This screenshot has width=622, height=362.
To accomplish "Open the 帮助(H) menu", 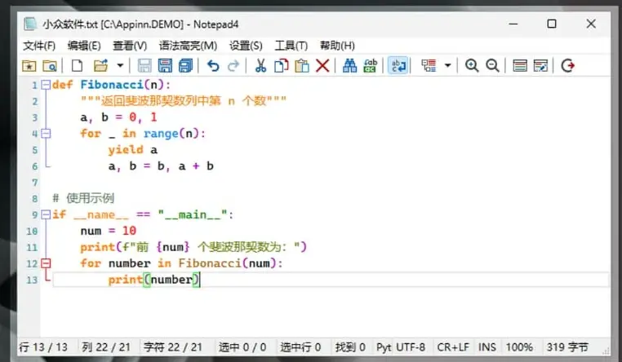I will (x=337, y=46).
